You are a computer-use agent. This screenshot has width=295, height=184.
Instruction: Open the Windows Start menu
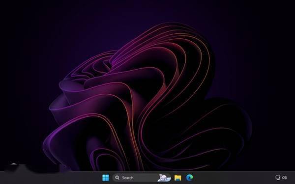(x=106, y=178)
